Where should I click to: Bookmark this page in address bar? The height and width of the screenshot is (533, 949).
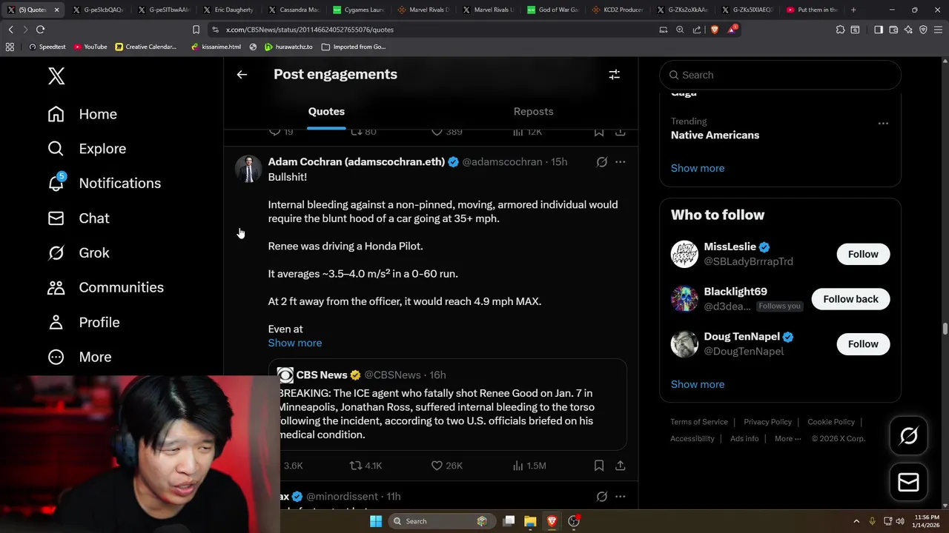196,30
